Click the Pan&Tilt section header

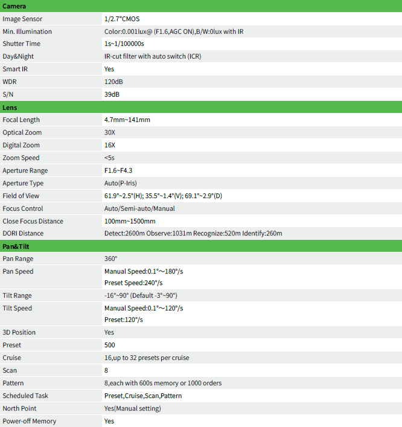pyautogui.click(x=201, y=246)
